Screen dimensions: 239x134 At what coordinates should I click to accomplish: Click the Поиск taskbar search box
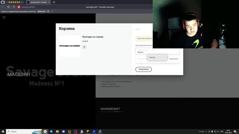[x=24, y=131]
